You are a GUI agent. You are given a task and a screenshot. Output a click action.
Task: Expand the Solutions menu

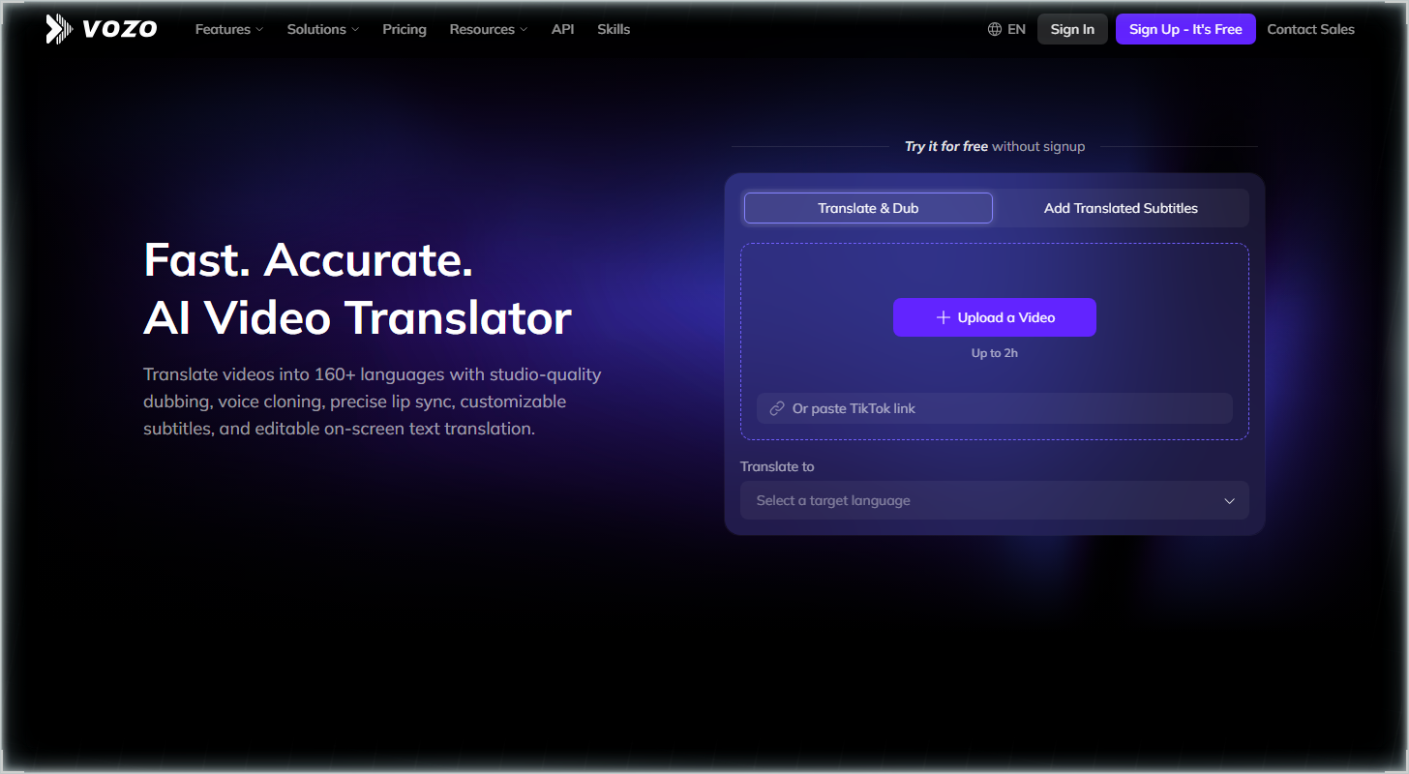tap(323, 29)
